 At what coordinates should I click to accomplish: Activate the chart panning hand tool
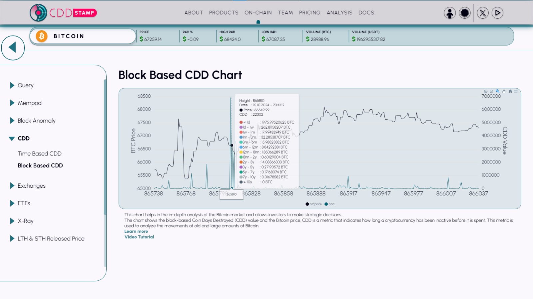(504, 91)
